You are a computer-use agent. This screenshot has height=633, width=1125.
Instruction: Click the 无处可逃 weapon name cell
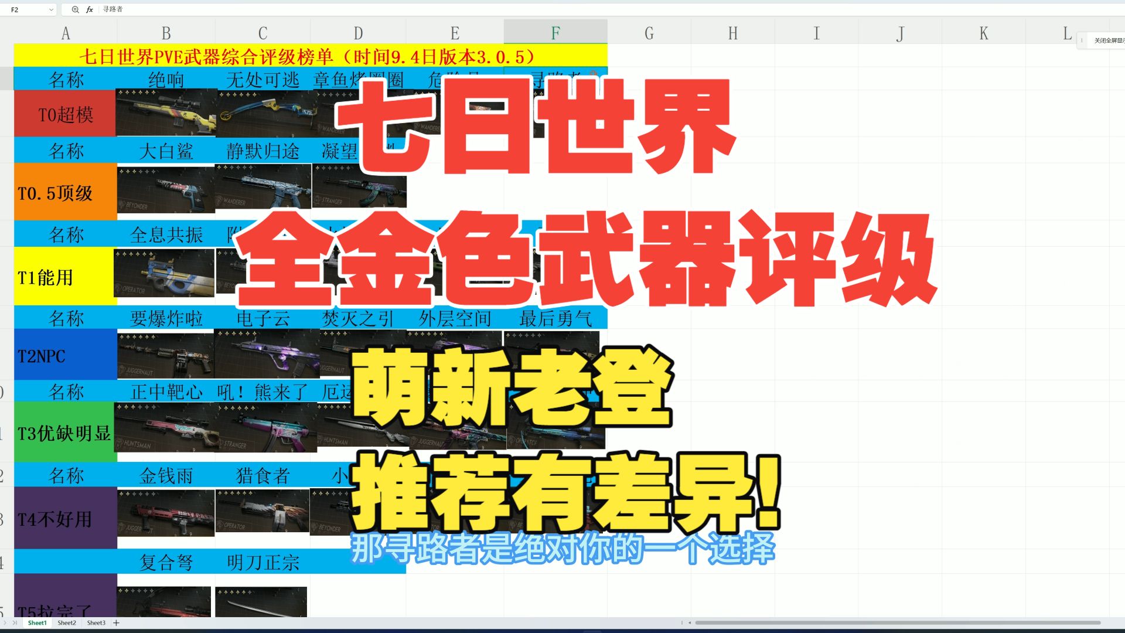262,79
